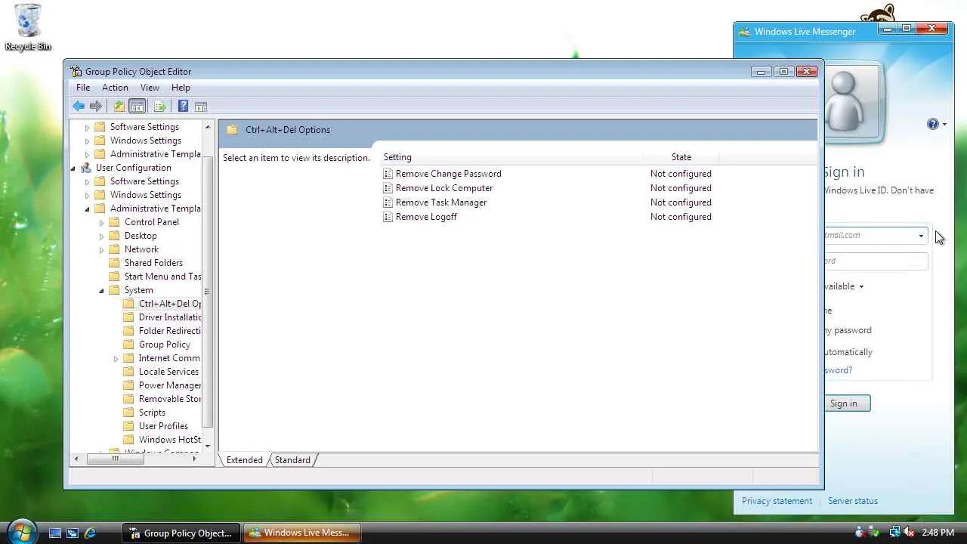Image resolution: width=967 pixels, height=544 pixels.
Task: Select the Start Menu and Taskbar folder
Action: pyautogui.click(x=162, y=277)
